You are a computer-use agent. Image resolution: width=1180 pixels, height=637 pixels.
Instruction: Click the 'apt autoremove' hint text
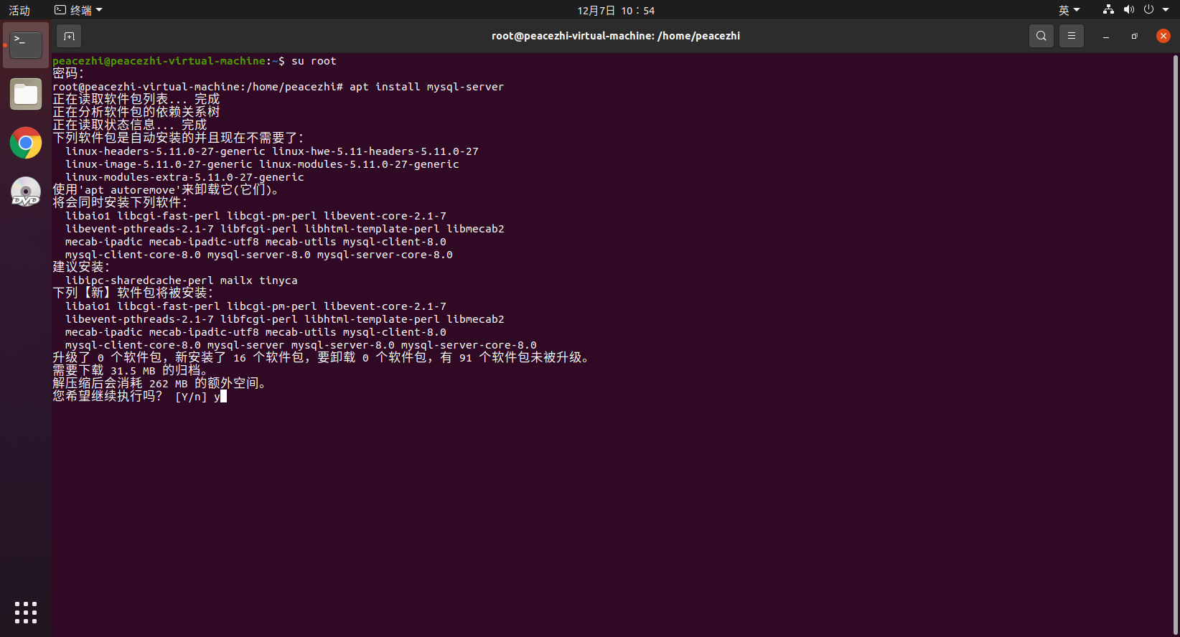pos(130,190)
